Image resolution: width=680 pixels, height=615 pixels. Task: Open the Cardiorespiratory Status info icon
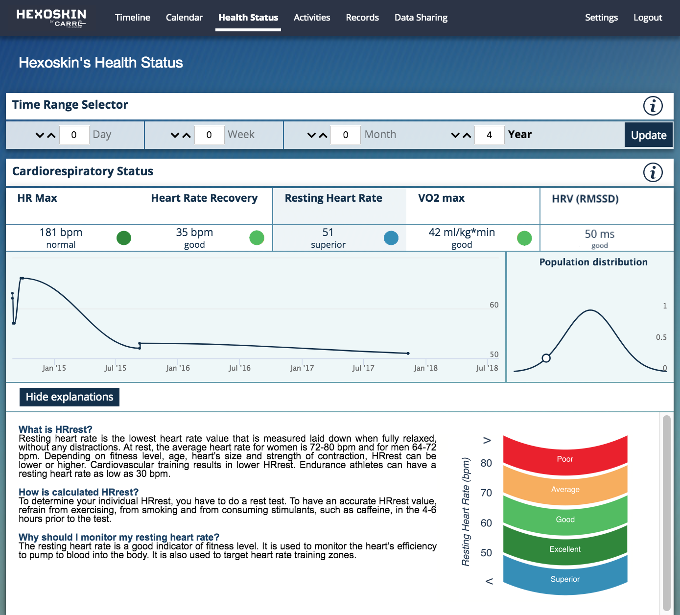pos(653,172)
